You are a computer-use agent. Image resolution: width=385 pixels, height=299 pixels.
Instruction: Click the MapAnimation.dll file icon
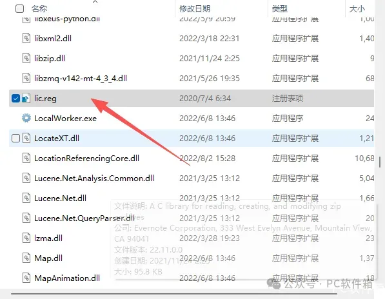(26, 278)
